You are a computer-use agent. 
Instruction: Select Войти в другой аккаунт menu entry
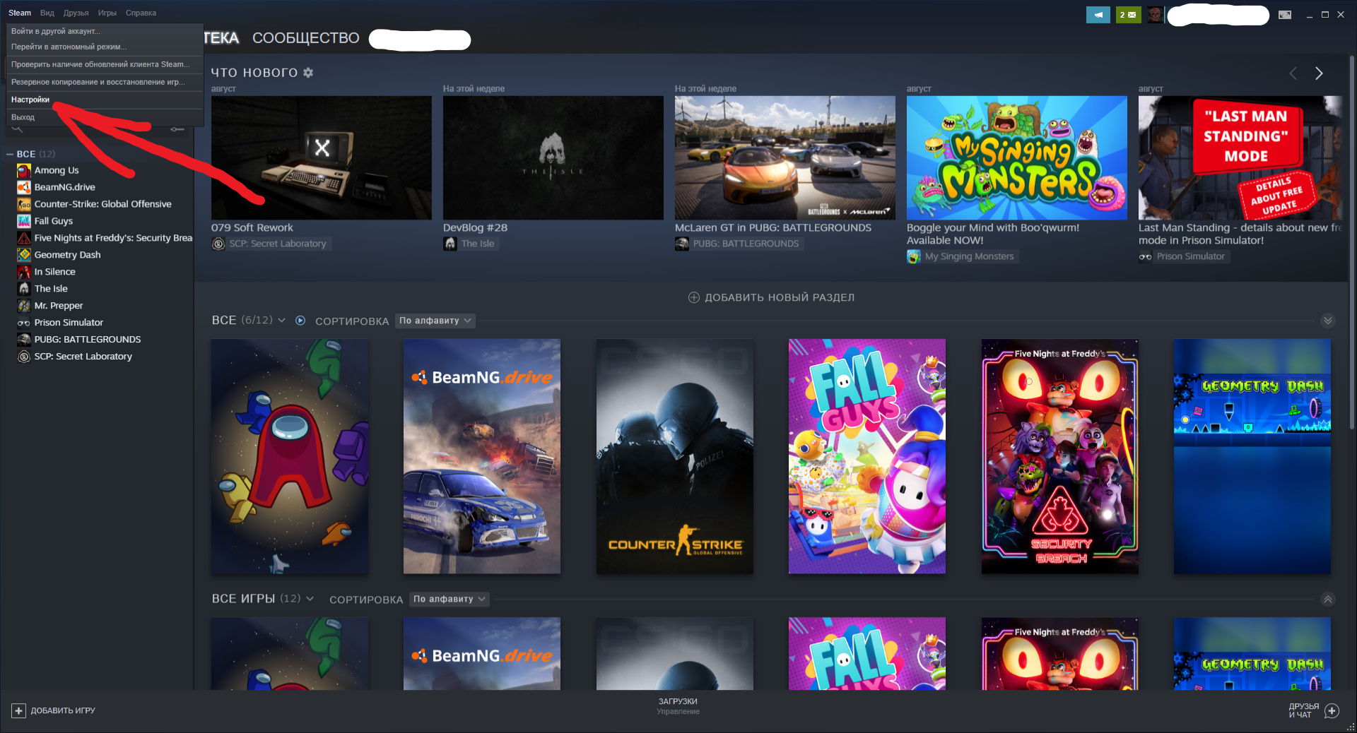click(105, 31)
